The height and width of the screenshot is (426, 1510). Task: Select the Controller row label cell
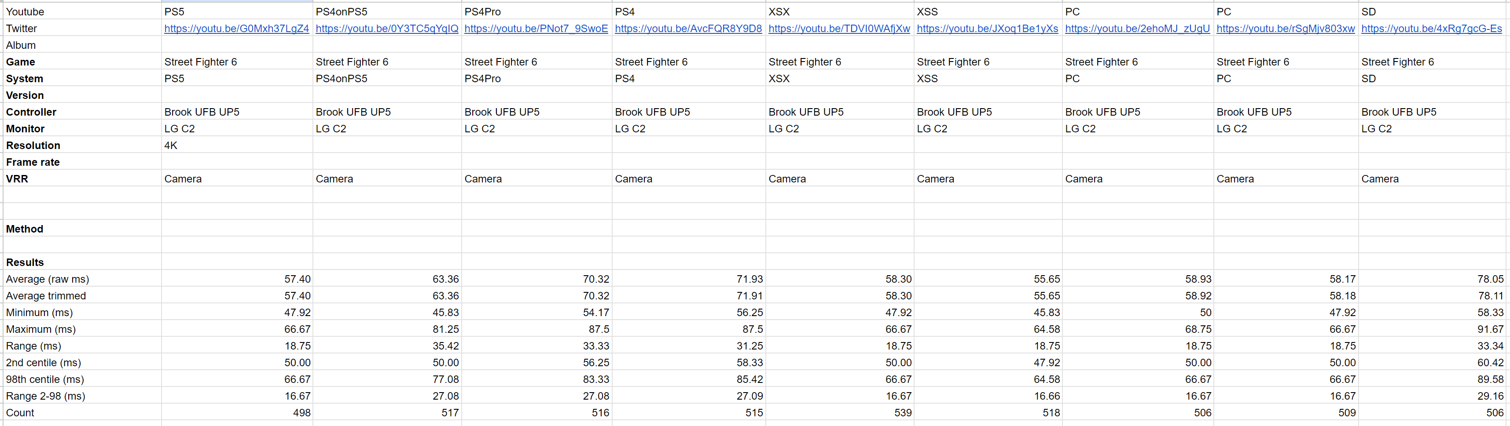pyautogui.click(x=82, y=112)
